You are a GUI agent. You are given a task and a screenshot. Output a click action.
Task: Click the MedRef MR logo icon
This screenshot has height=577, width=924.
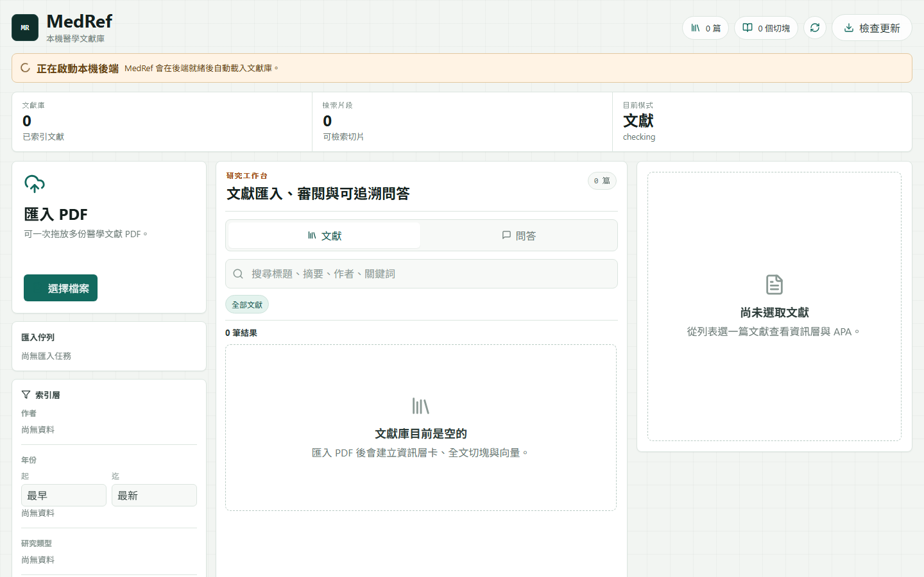click(25, 28)
